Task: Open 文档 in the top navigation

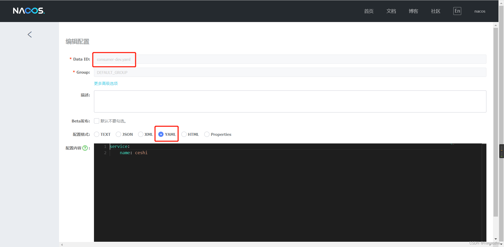Action: [x=391, y=11]
